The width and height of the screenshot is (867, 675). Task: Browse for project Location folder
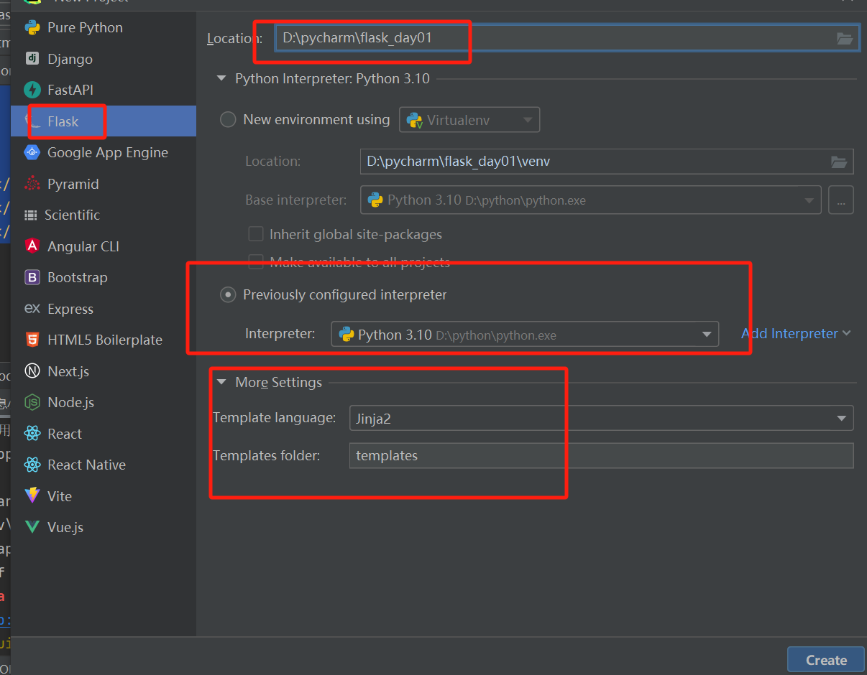[x=845, y=38]
